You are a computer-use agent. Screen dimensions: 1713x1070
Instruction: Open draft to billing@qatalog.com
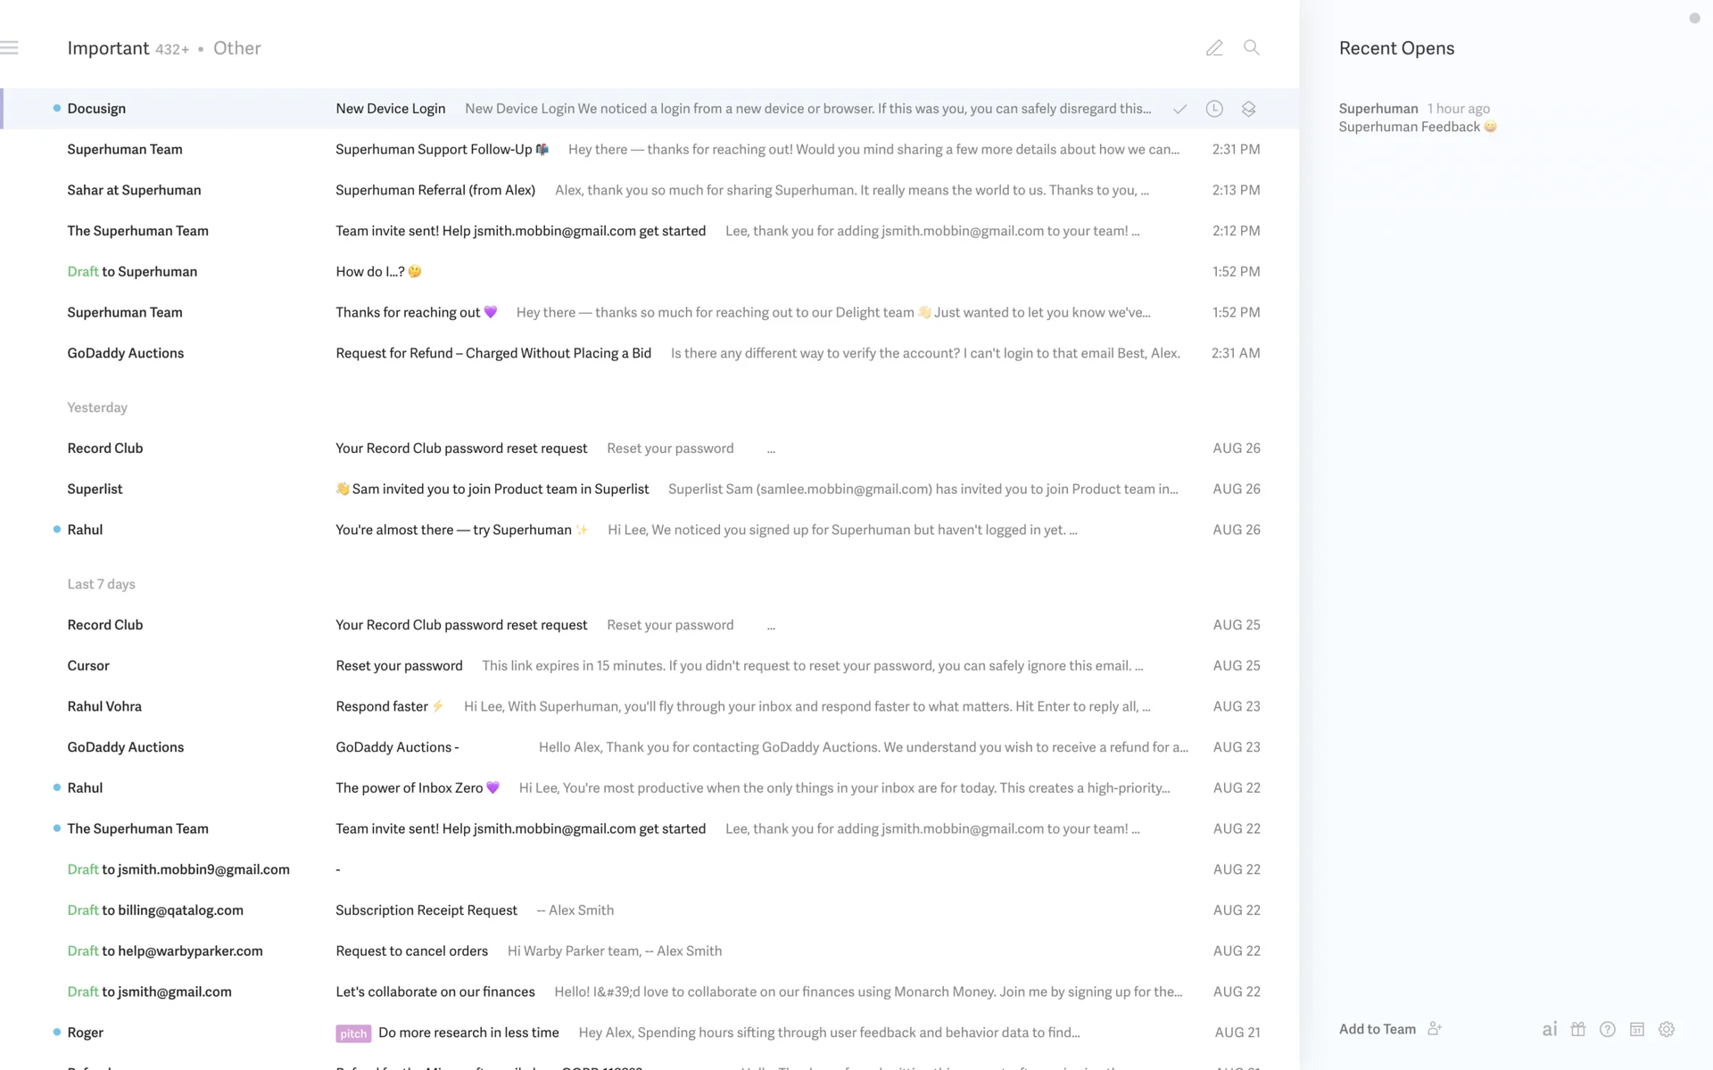click(426, 910)
